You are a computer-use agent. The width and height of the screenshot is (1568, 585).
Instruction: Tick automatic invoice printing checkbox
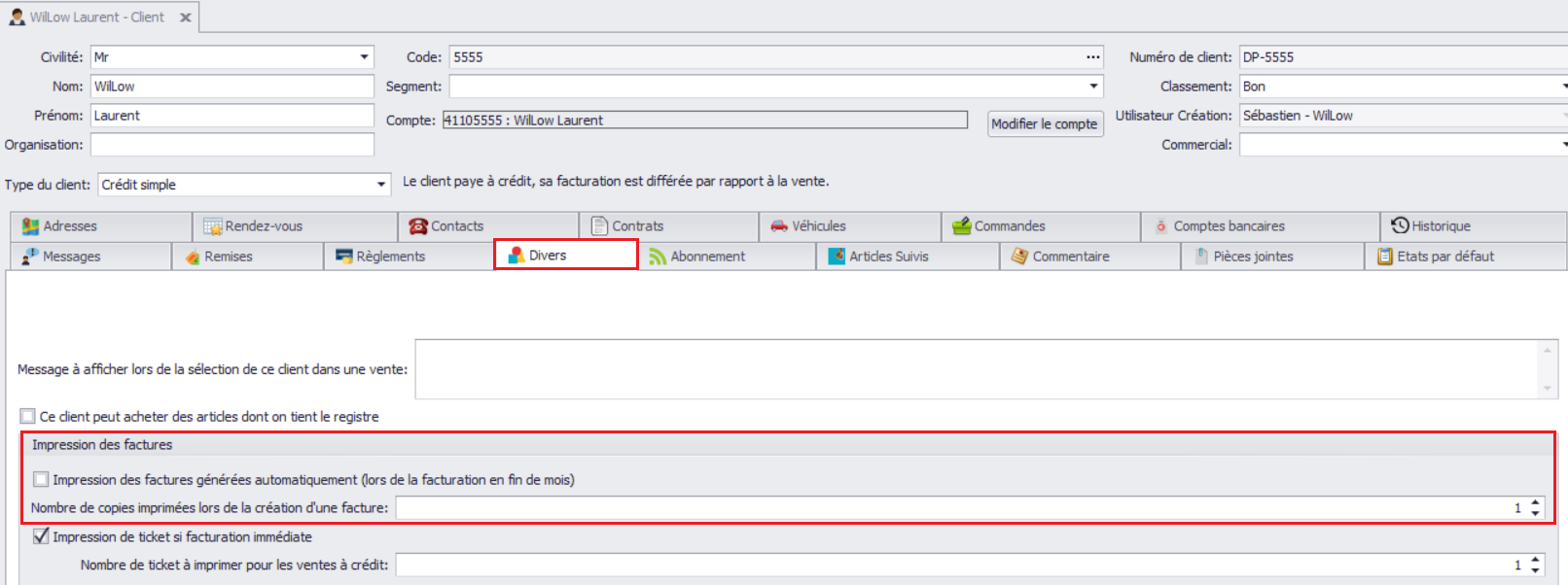pos(41,479)
